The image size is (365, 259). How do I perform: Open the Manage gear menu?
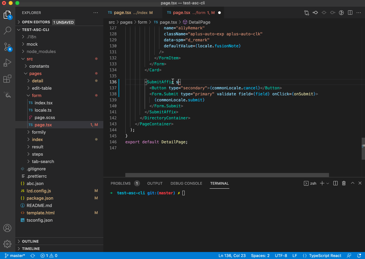tap(7, 244)
